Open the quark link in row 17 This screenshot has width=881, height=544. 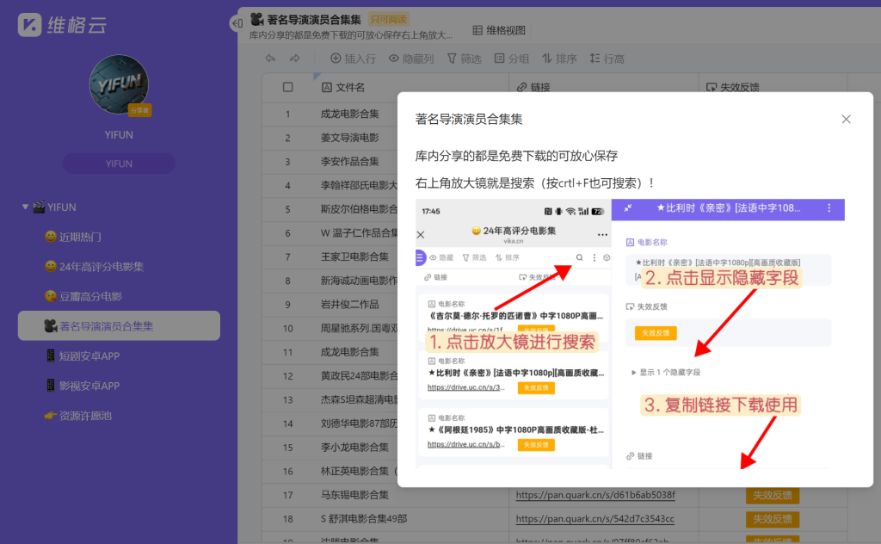pyautogui.click(x=595, y=495)
